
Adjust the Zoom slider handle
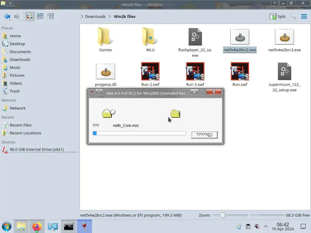click(x=223, y=215)
